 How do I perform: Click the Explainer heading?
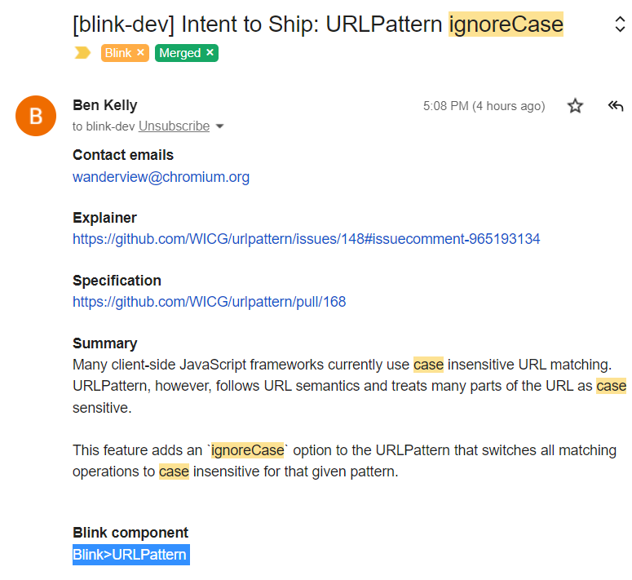point(104,218)
